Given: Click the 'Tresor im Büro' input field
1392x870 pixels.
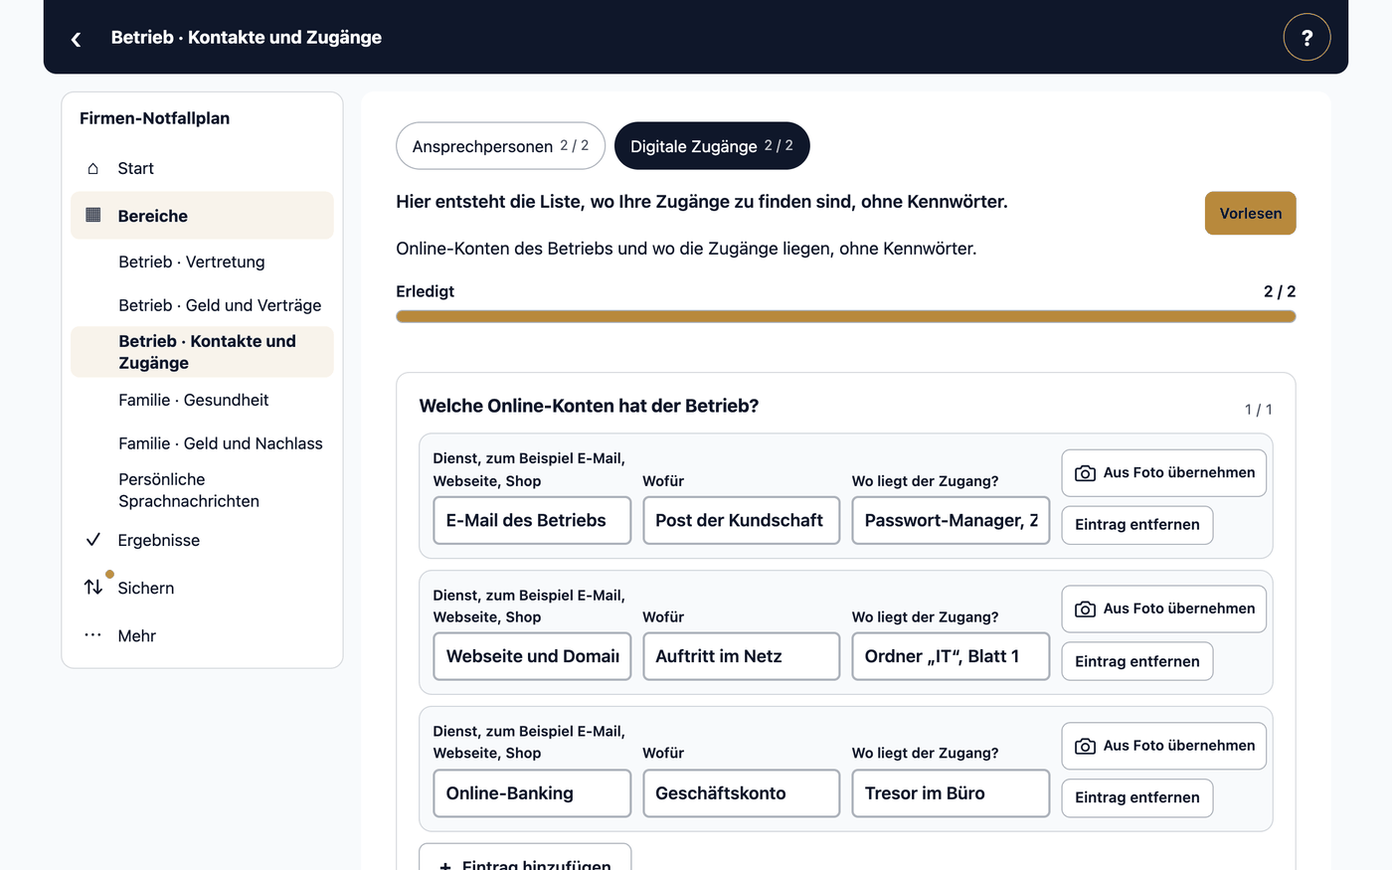Looking at the screenshot, I should point(951,793).
